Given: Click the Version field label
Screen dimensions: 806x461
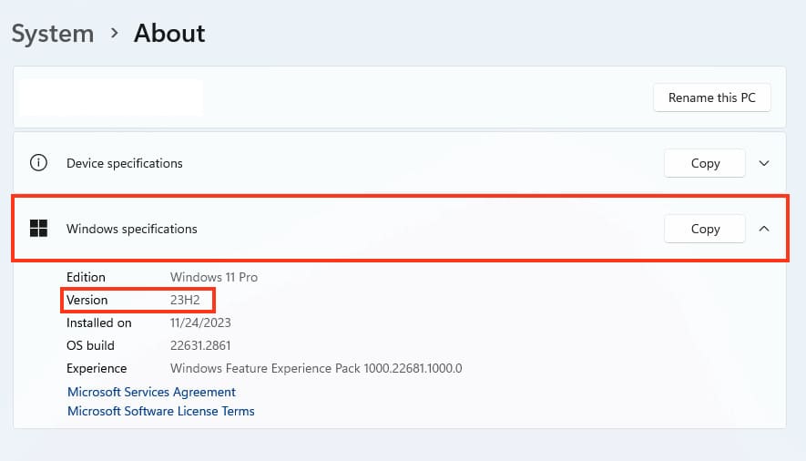Looking at the screenshot, I should (x=87, y=300).
